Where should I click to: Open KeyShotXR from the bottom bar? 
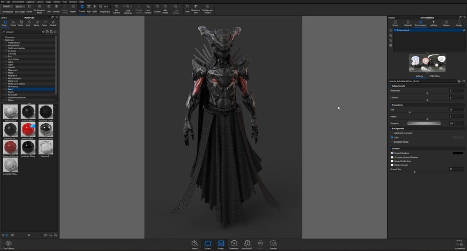pos(247,245)
